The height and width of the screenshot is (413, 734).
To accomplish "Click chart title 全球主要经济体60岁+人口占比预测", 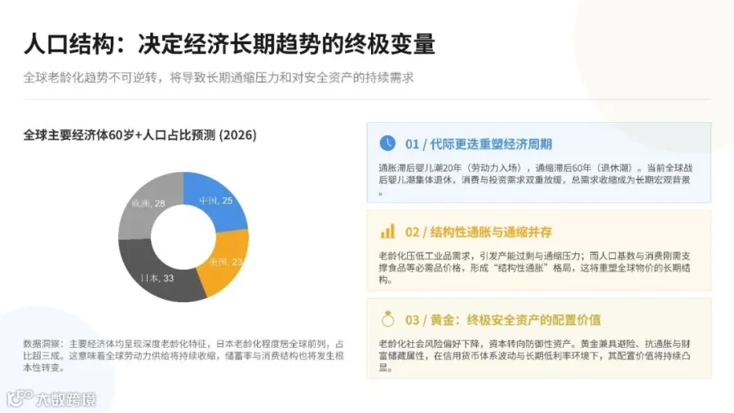I will click(x=140, y=135).
